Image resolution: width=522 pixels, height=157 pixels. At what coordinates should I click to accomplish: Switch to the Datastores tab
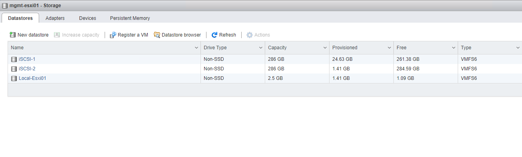[20, 18]
